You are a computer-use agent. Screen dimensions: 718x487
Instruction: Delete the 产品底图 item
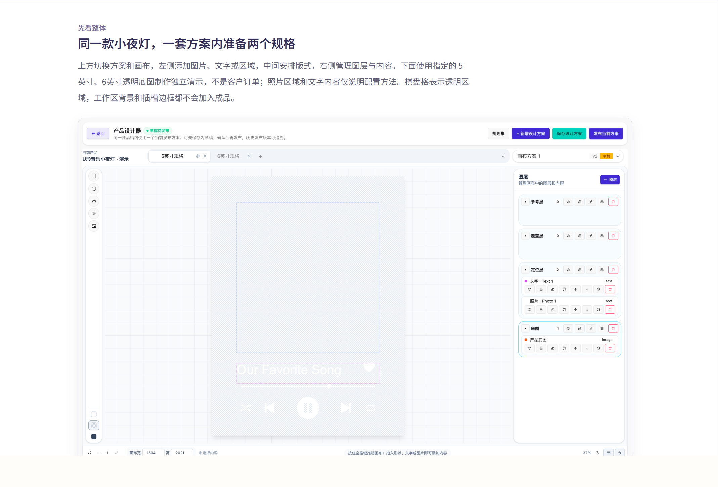[610, 348]
